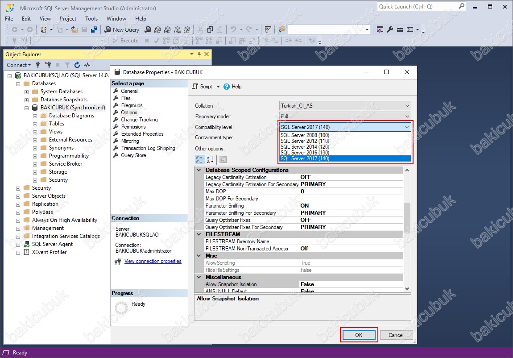Click the Open File toolbar icon
Screen dimensions: 513x358
(x=74, y=30)
